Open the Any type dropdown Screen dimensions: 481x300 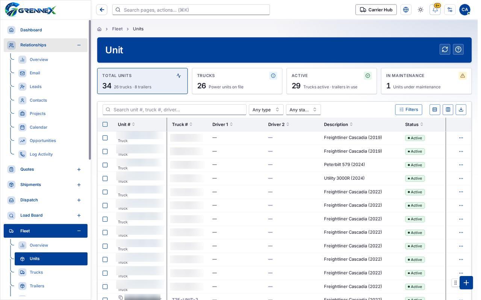click(266, 109)
